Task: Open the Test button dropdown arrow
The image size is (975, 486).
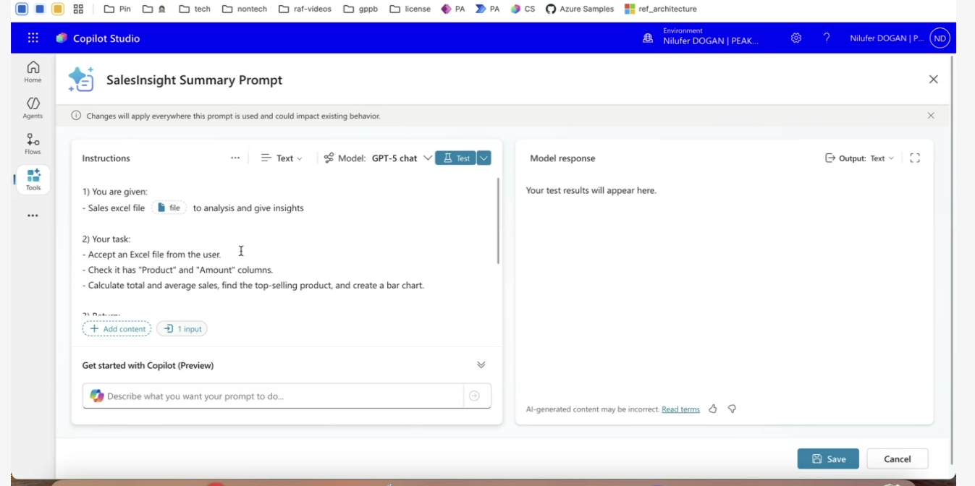Action: coord(484,158)
